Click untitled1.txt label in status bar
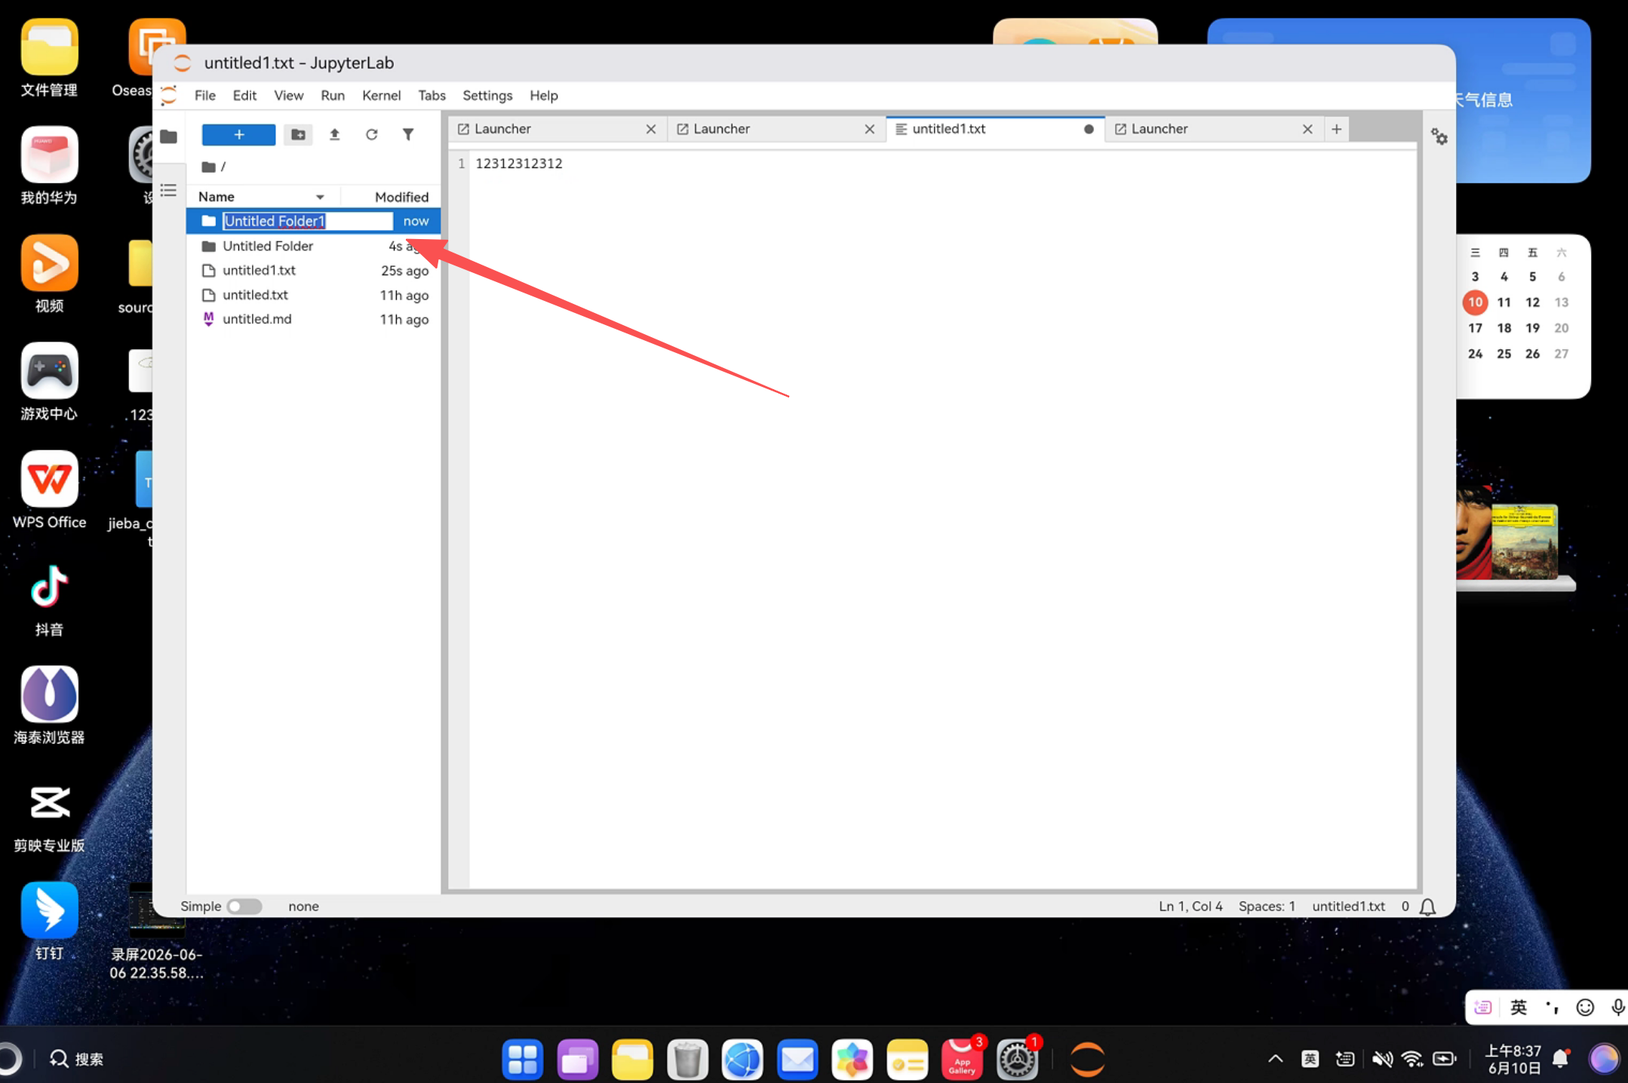The image size is (1628, 1083). (1348, 907)
